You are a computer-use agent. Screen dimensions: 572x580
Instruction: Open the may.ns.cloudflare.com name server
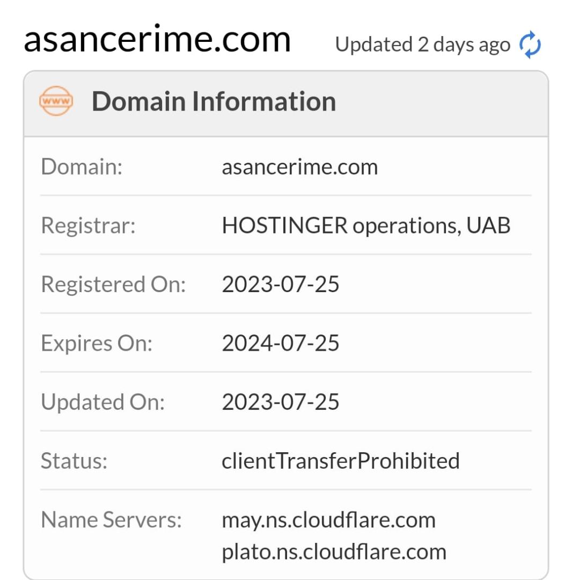tap(328, 520)
